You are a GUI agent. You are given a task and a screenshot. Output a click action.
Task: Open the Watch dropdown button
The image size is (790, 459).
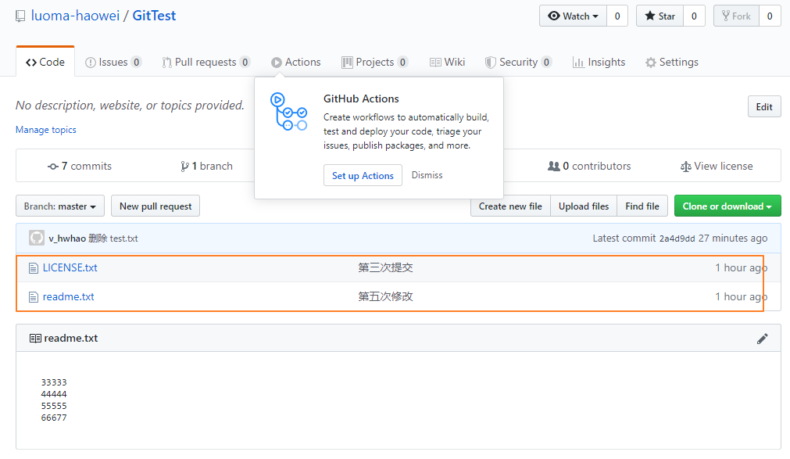click(x=574, y=16)
